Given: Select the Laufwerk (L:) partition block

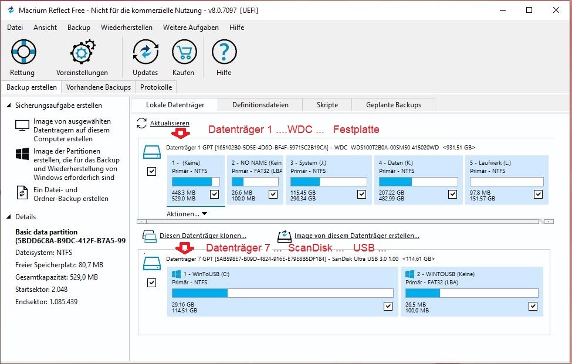Looking at the screenshot, I should (x=507, y=179).
